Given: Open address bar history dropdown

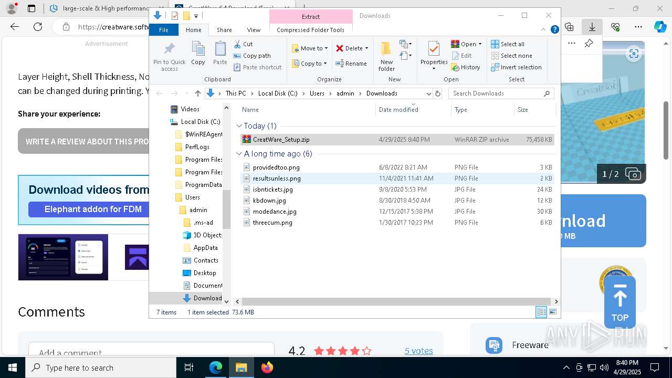Looking at the screenshot, I should pos(428,93).
